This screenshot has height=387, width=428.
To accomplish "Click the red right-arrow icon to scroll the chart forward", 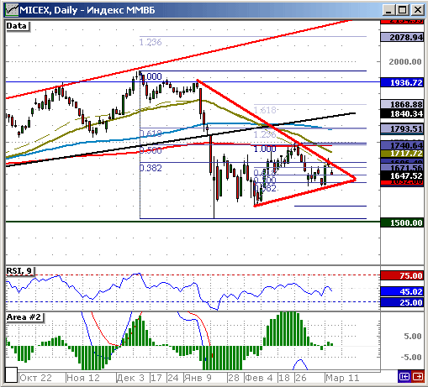I will coord(418,377).
